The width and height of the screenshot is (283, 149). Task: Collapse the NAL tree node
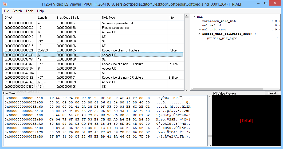click(194, 17)
